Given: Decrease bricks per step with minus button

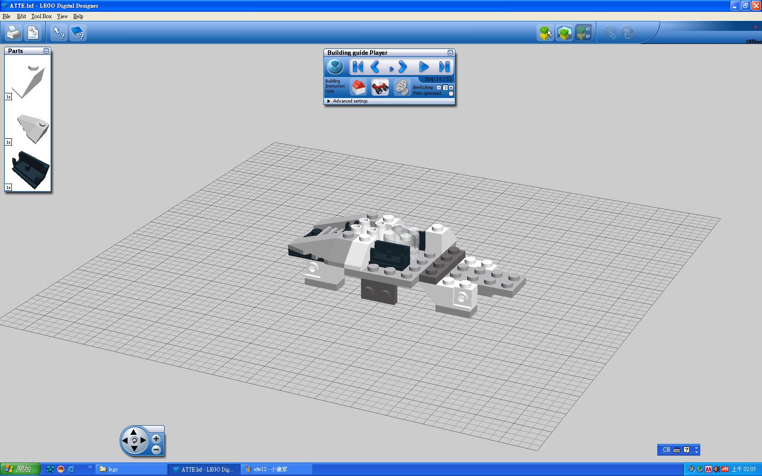Looking at the screenshot, I should pos(439,87).
